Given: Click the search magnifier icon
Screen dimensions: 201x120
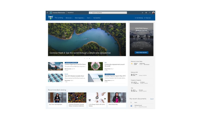Looking at the screenshot, I should (91, 12).
